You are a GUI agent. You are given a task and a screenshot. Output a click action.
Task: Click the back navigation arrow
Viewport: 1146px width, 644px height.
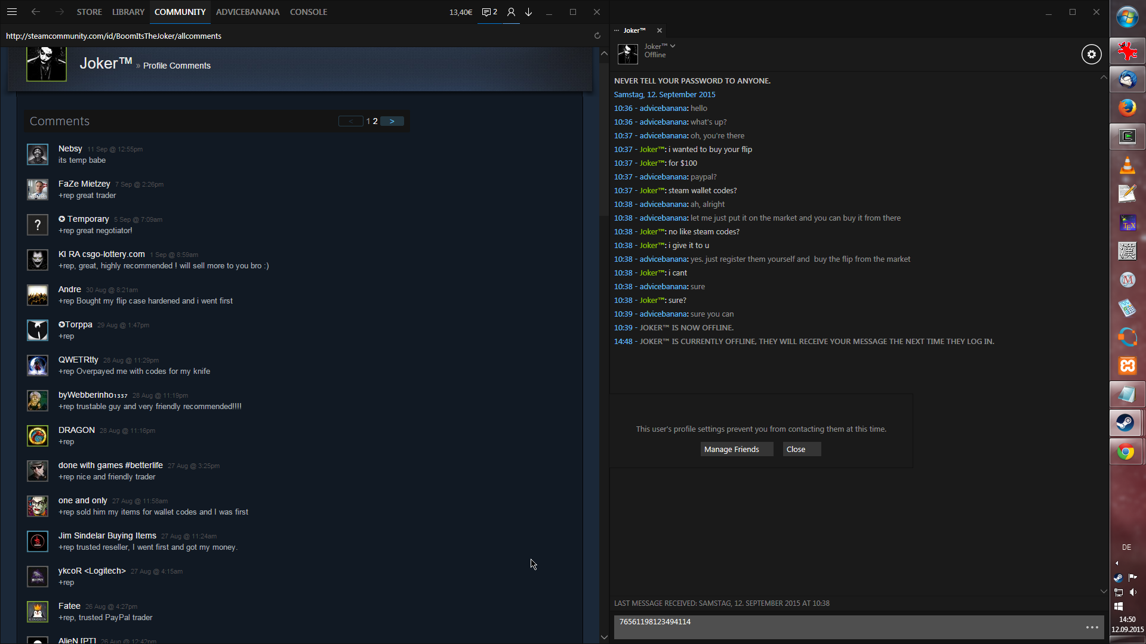tap(36, 12)
